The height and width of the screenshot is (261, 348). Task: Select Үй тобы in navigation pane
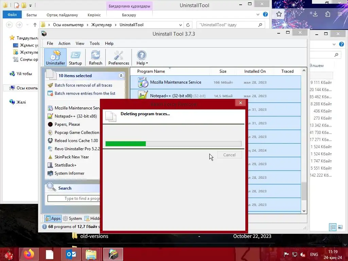tap(21, 74)
